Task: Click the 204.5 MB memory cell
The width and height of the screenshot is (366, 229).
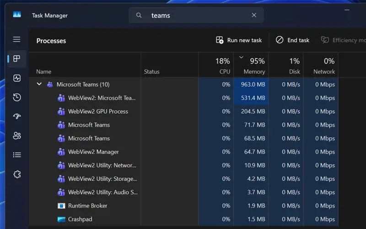Action: coord(251,111)
